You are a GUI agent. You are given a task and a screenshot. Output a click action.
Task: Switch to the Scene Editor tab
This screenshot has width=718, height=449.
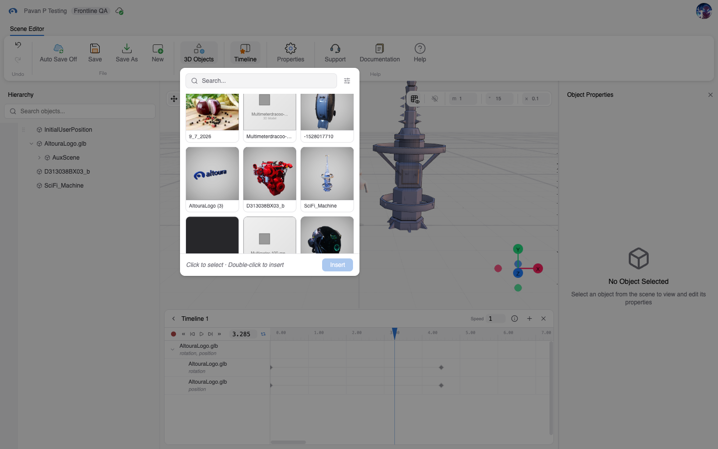click(27, 29)
